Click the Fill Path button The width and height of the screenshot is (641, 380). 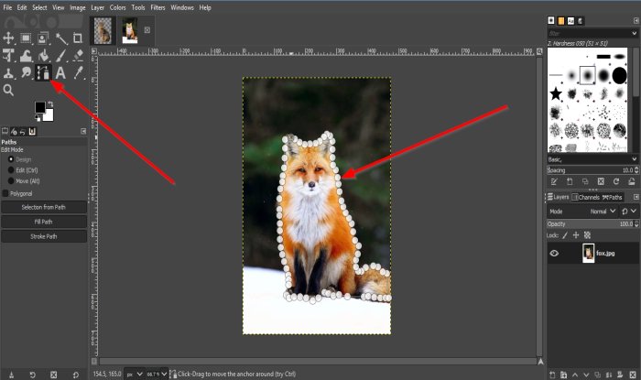44,222
